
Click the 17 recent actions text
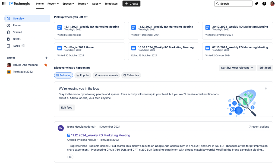pyautogui.click(x=258, y=127)
